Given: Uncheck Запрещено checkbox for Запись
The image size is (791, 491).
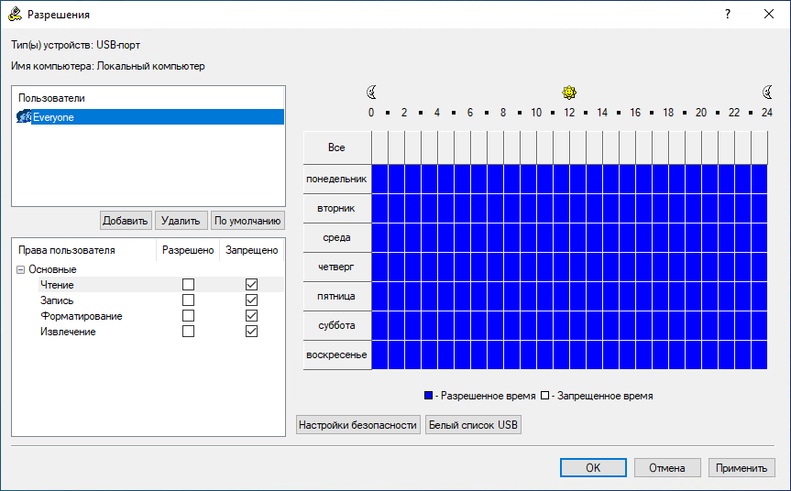Looking at the screenshot, I should tap(251, 300).
